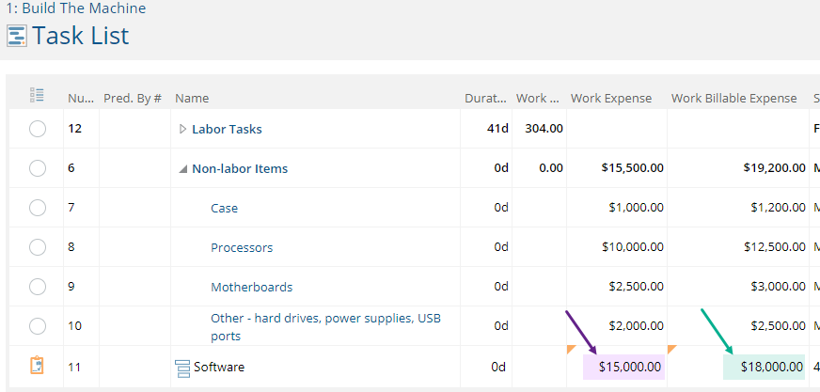Viewport: 820px width, 392px height.
Task: Sort by Work Billable Expense column header
Action: coord(734,99)
